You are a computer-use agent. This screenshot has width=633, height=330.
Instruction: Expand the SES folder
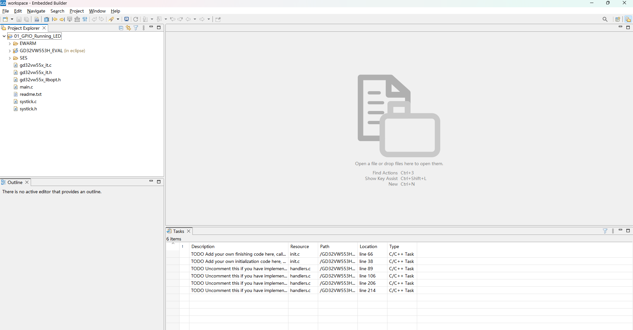click(10, 58)
